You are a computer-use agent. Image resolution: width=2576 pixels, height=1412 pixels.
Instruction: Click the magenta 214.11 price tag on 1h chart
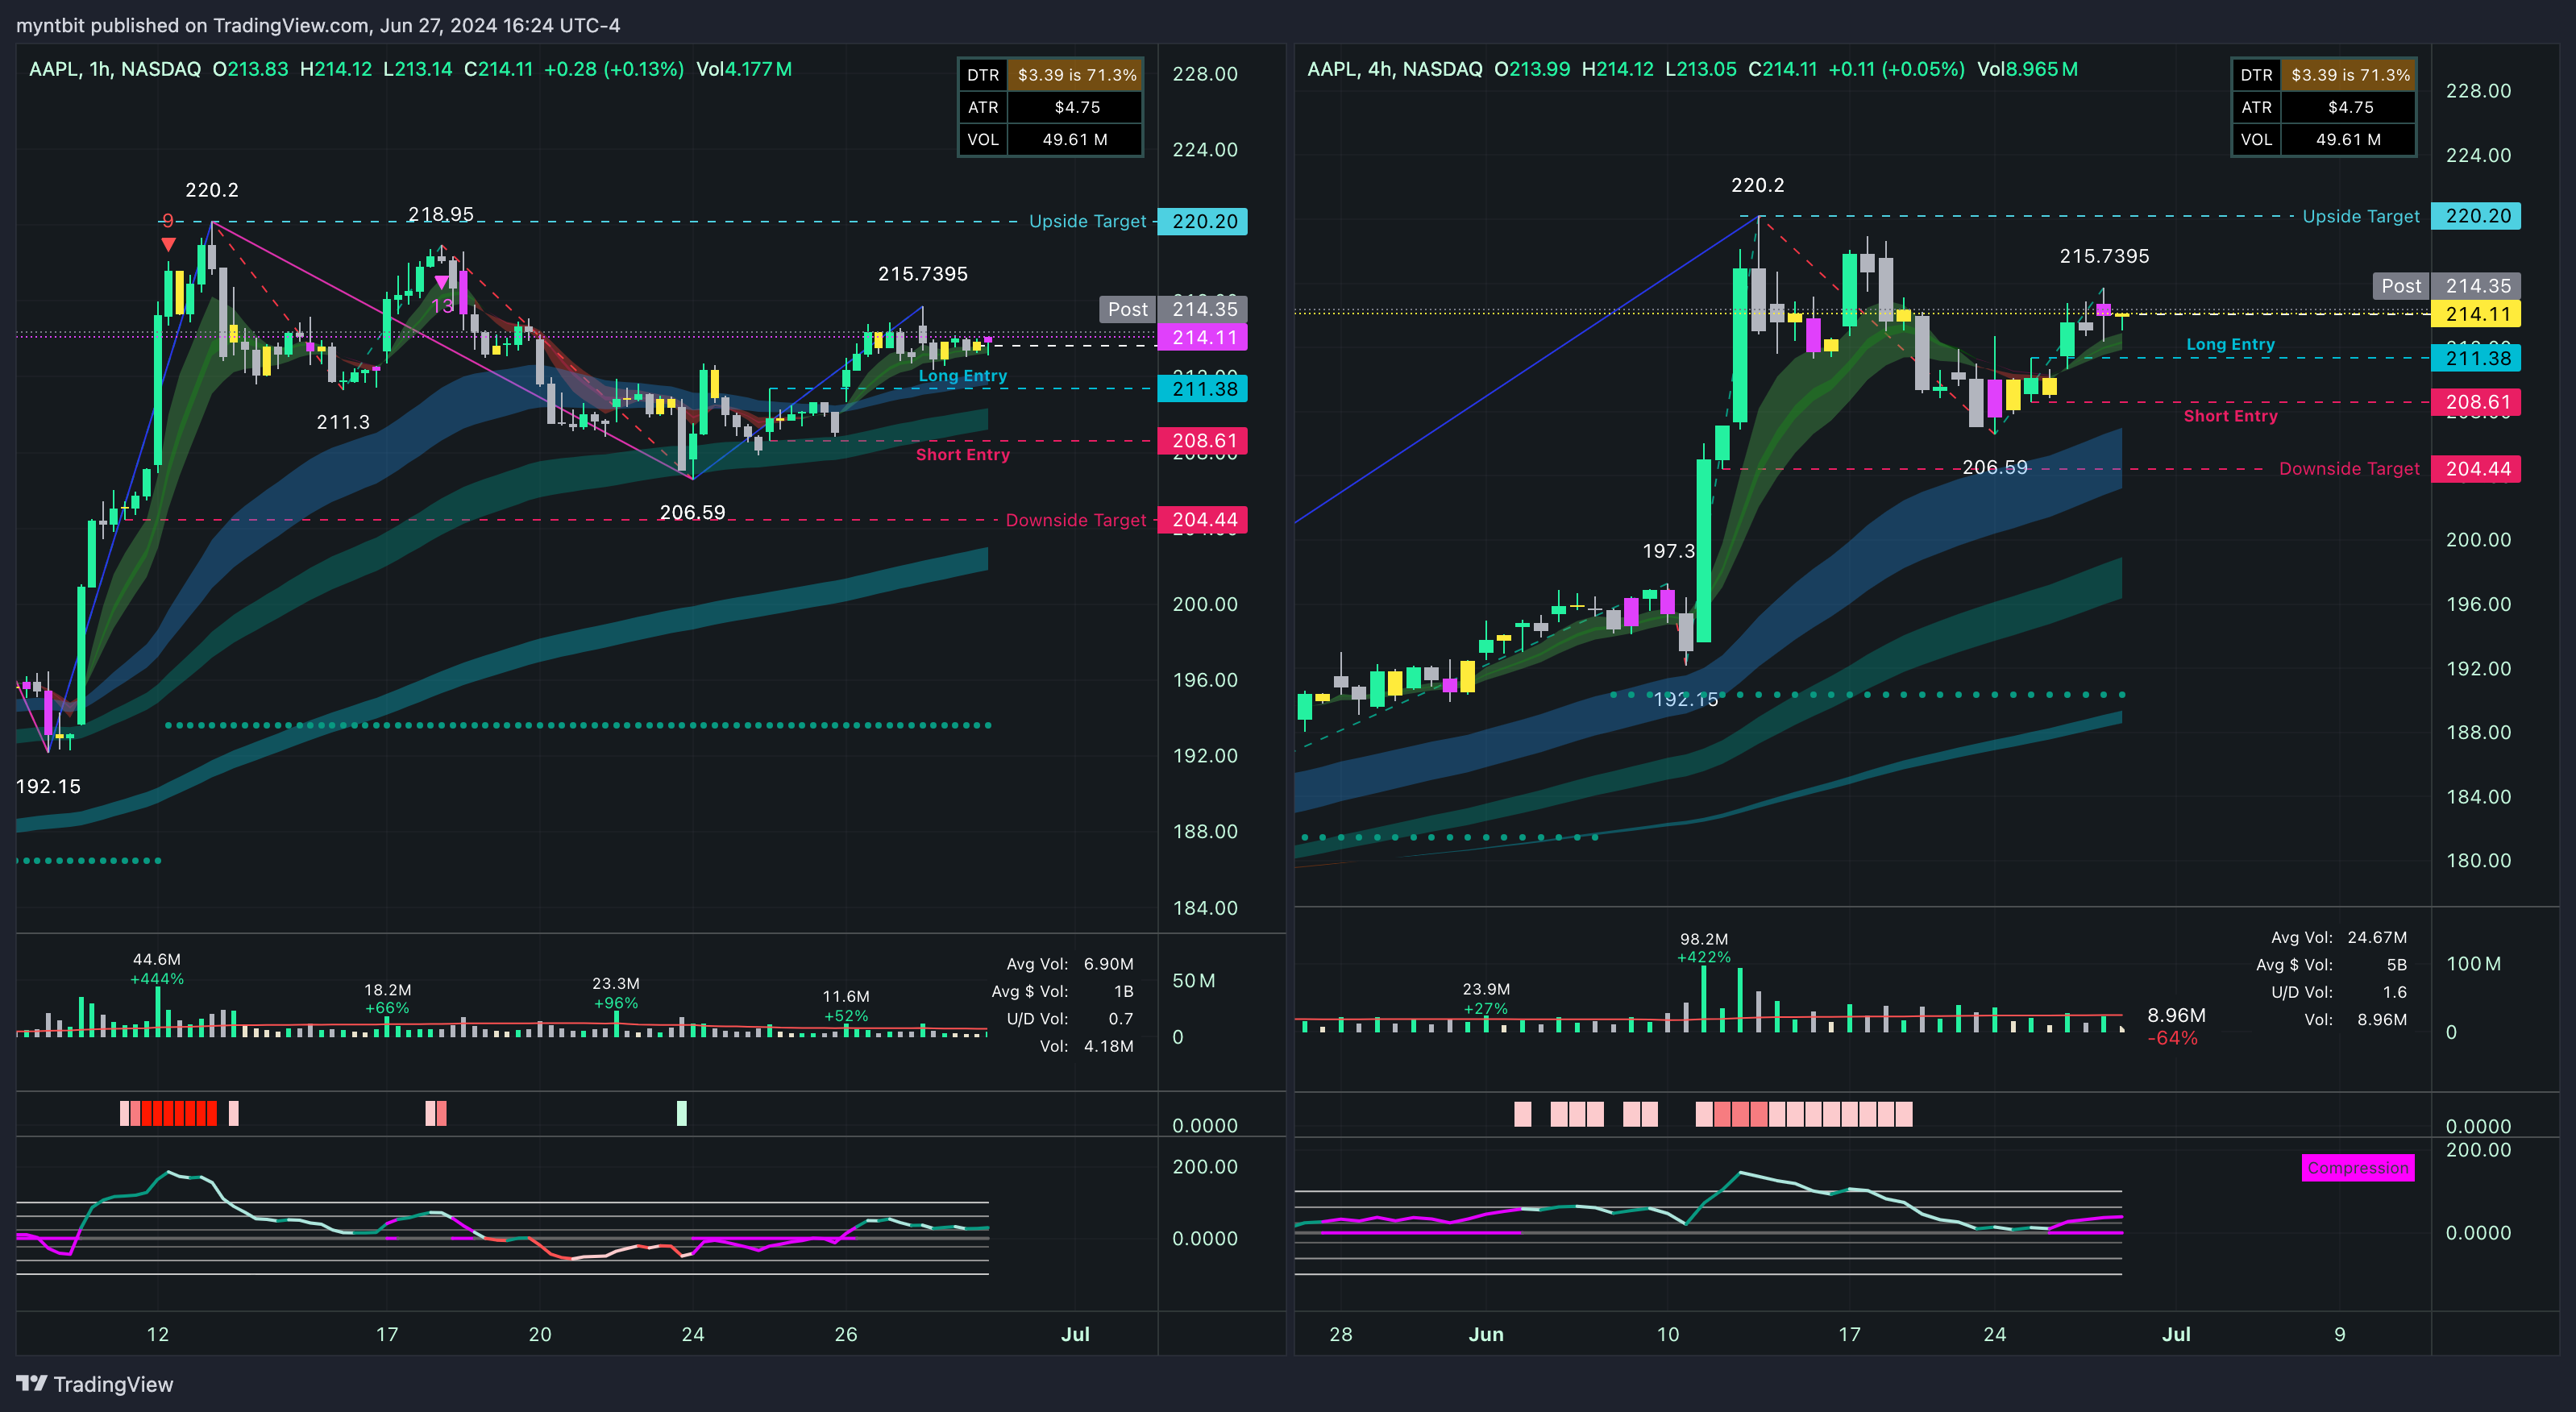pos(1202,337)
